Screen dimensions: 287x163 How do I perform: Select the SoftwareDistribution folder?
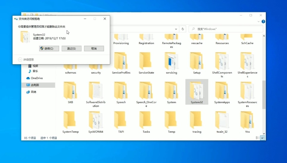[x=96, y=95]
